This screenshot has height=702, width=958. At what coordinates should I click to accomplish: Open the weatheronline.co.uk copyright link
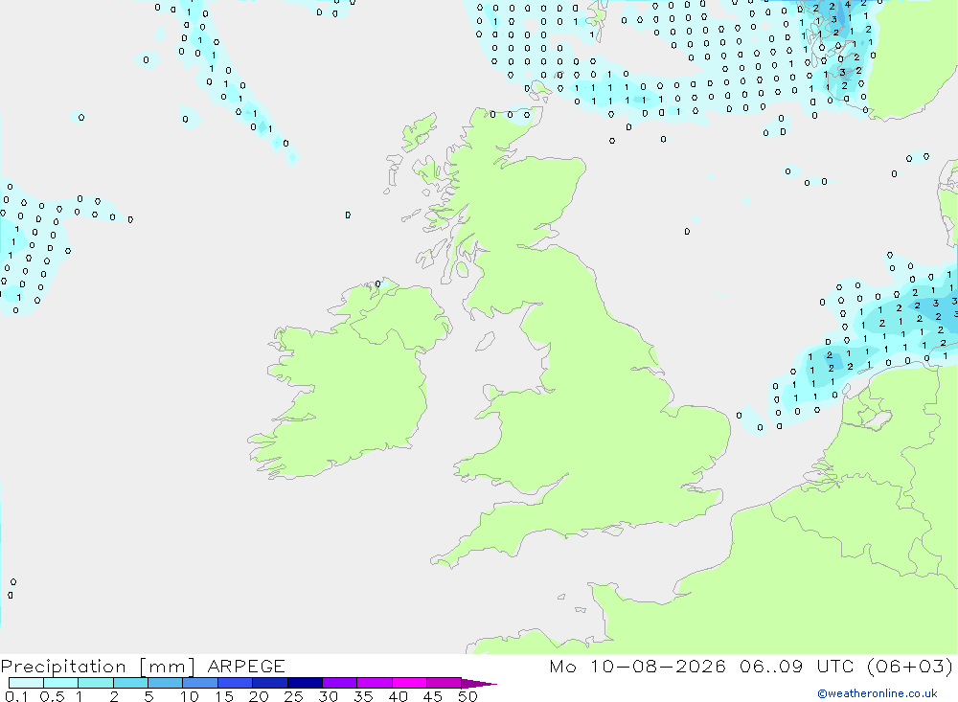point(877,693)
